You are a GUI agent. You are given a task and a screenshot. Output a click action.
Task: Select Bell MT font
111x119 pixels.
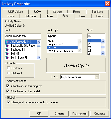[x=21, y=54]
